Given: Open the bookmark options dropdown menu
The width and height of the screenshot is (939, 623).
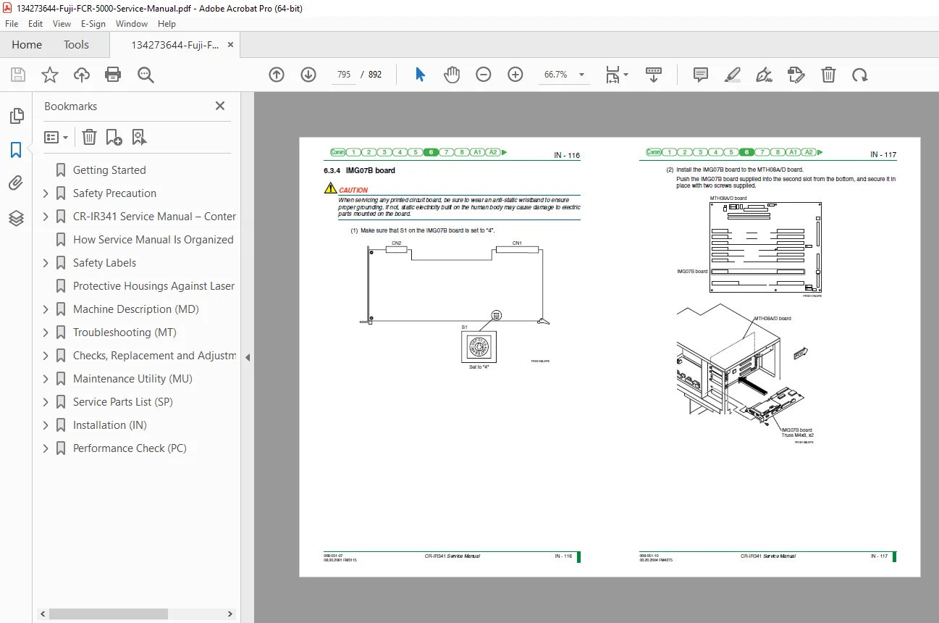Looking at the screenshot, I should point(56,137).
